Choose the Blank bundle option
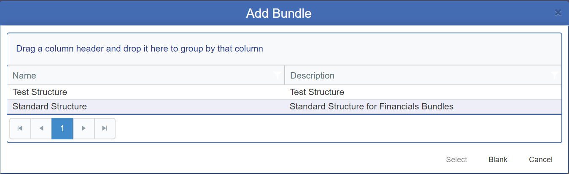 498,160
